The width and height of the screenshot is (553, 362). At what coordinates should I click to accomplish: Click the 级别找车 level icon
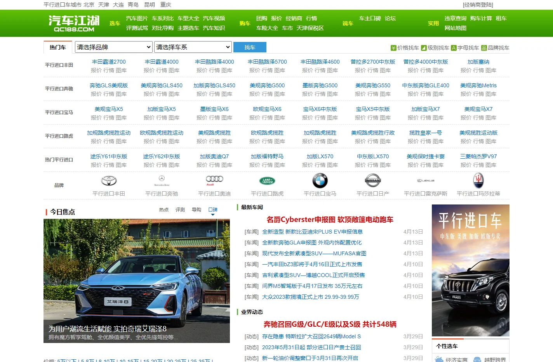click(424, 48)
